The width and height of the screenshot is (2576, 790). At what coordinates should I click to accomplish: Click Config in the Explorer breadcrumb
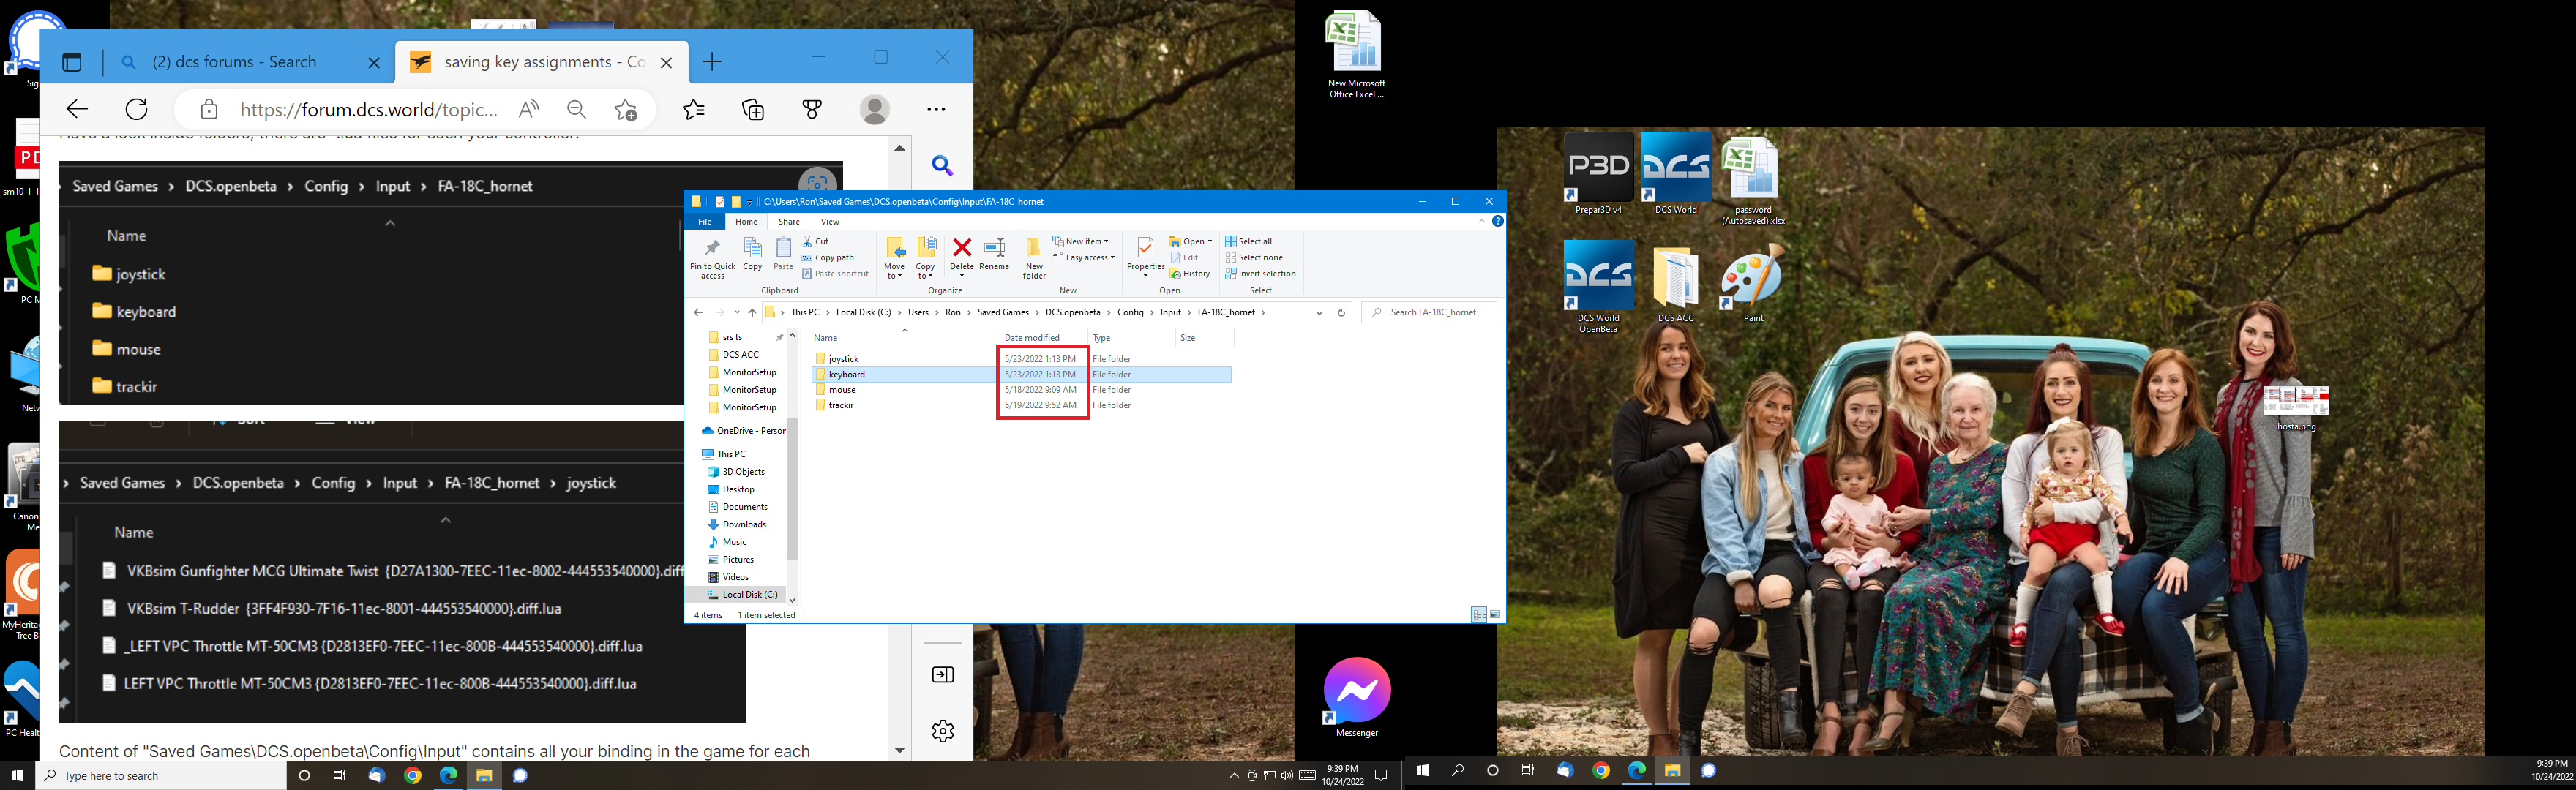pyautogui.click(x=1130, y=312)
